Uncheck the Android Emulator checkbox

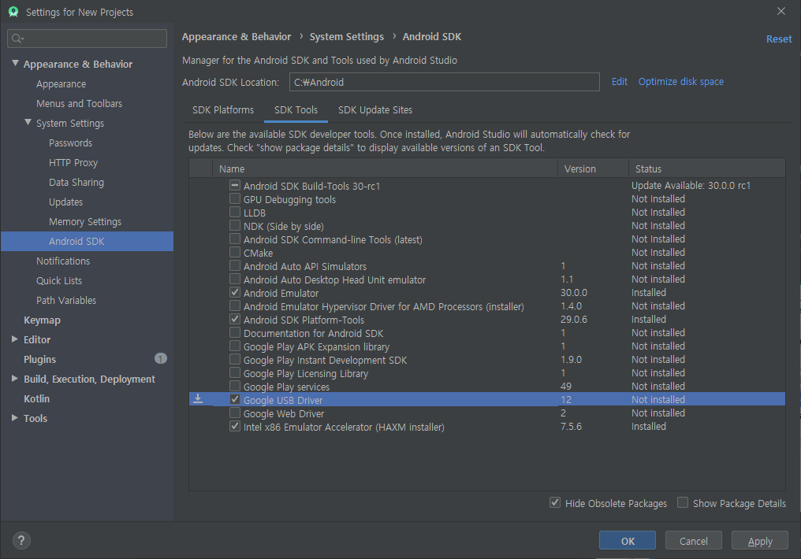(234, 292)
